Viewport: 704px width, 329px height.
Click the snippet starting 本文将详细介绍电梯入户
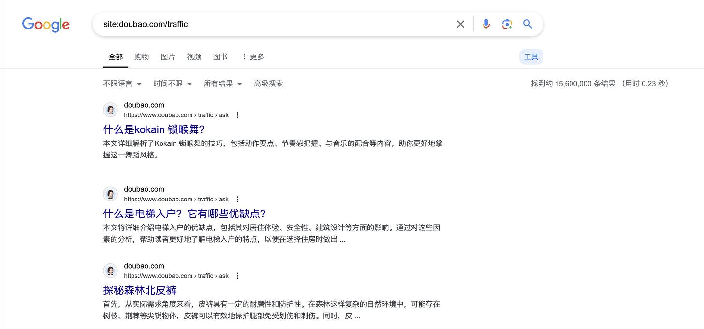point(272,233)
